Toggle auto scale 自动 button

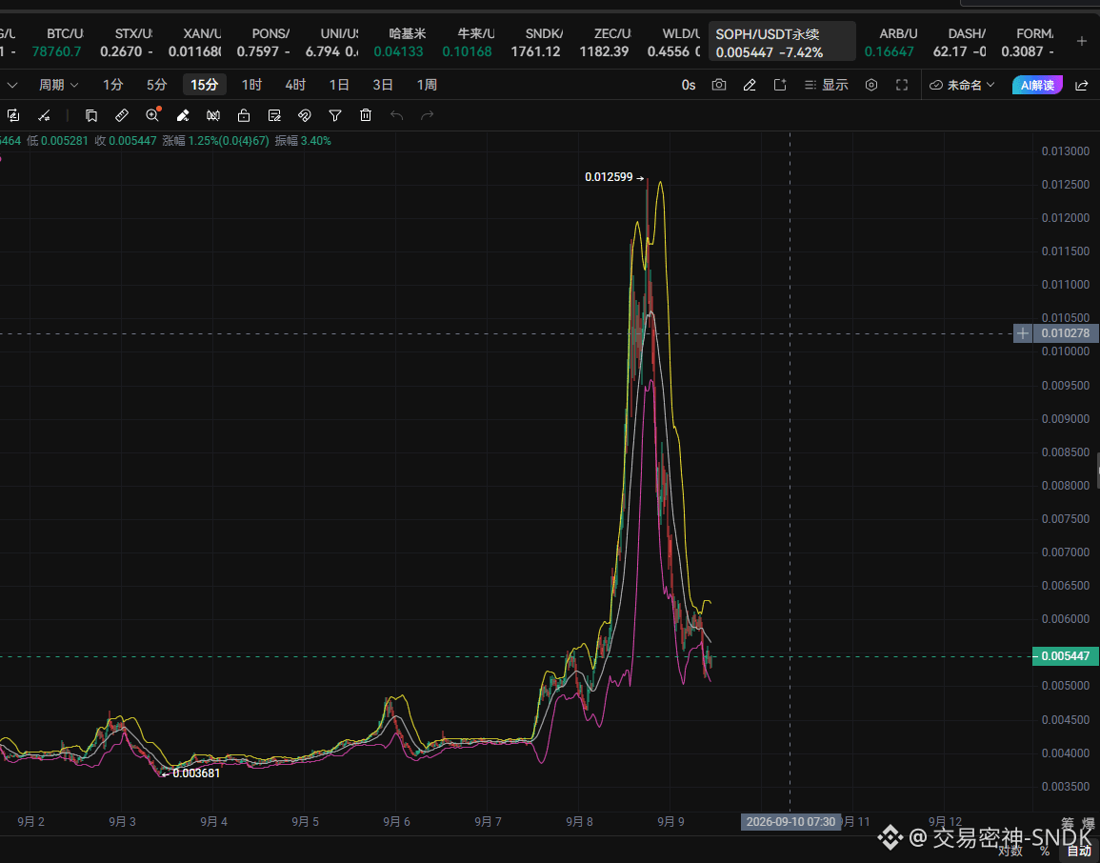coord(1080,851)
